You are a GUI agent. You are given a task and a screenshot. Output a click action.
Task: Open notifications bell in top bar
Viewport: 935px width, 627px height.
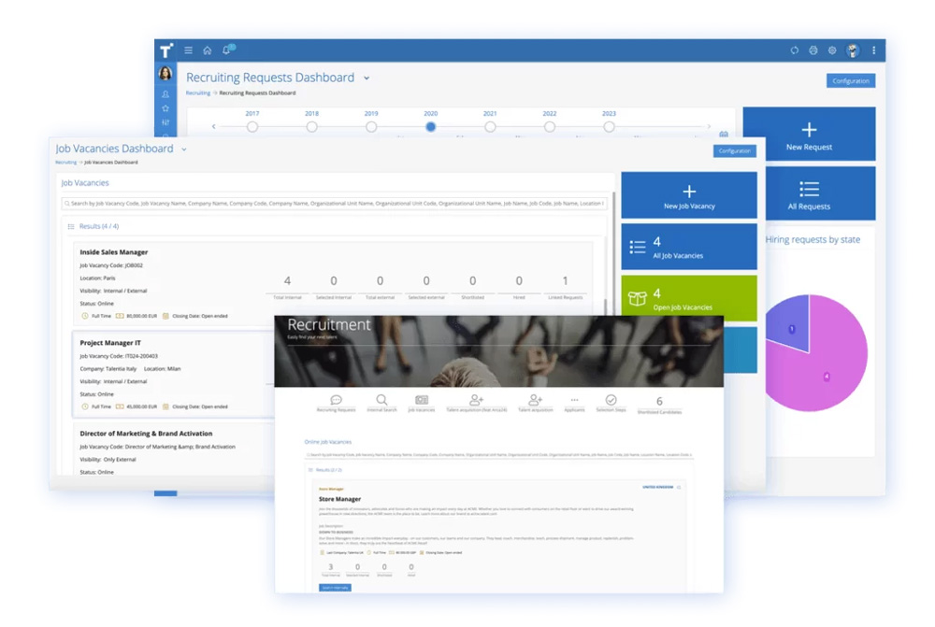click(x=226, y=50)
